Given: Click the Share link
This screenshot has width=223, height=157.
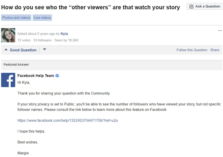Looking at the screenshot, I should [215, 50].
